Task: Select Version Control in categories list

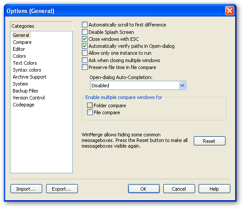Action: pyautogui.click(x=29, y=98)
